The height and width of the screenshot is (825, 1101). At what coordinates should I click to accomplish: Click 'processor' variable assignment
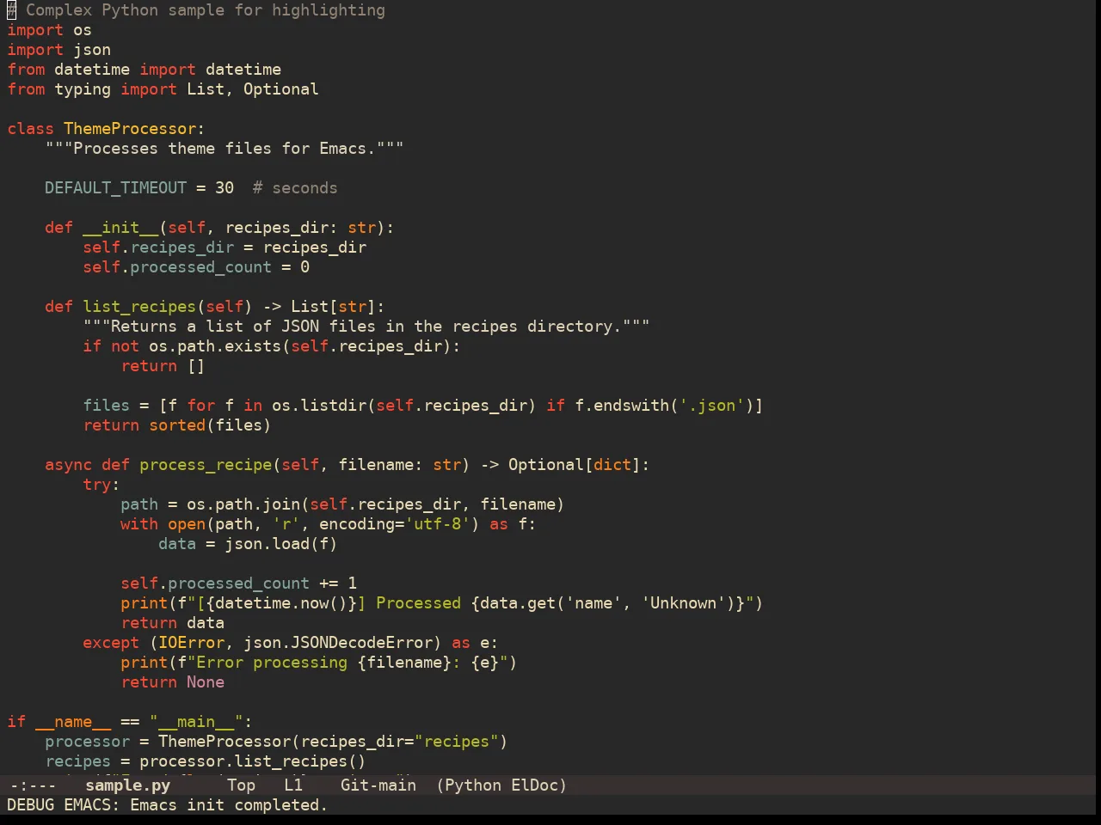(87, 741)
